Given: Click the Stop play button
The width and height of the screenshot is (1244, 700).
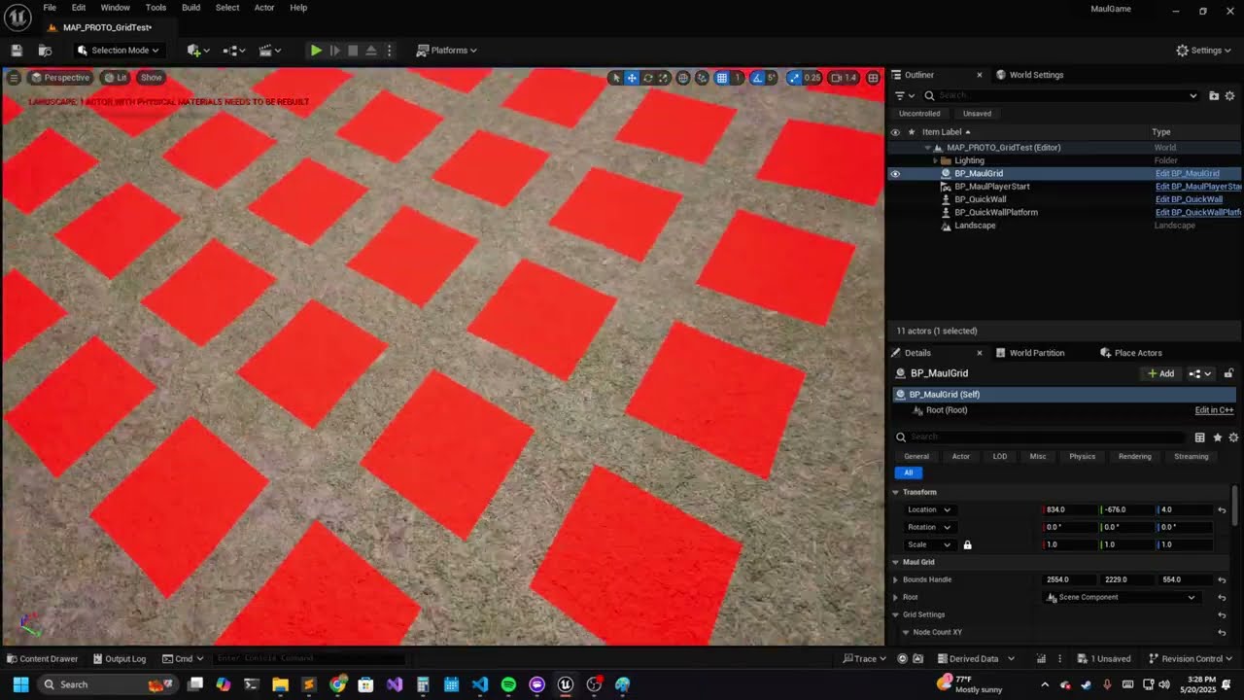Looking at the screenshot, I should [353, 50].
